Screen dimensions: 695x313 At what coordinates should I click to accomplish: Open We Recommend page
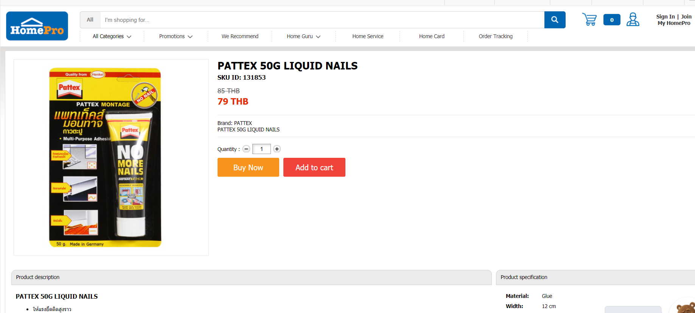[240, 36]
